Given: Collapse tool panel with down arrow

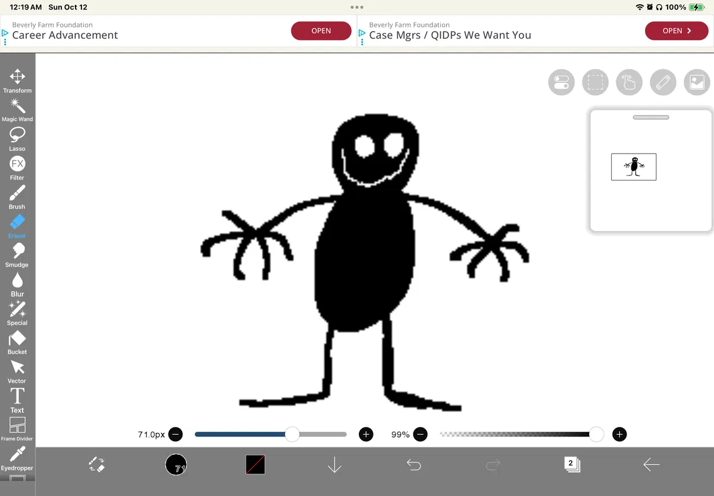Looking at the screenshot, I should tap(334, 464).
